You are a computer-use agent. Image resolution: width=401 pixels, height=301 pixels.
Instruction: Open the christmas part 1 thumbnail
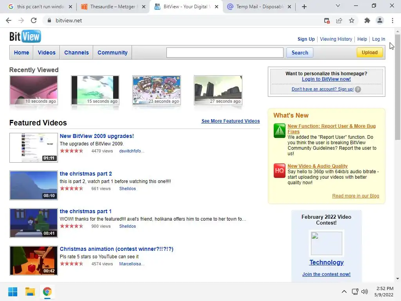pyautogui.click(x=34, y=223)
